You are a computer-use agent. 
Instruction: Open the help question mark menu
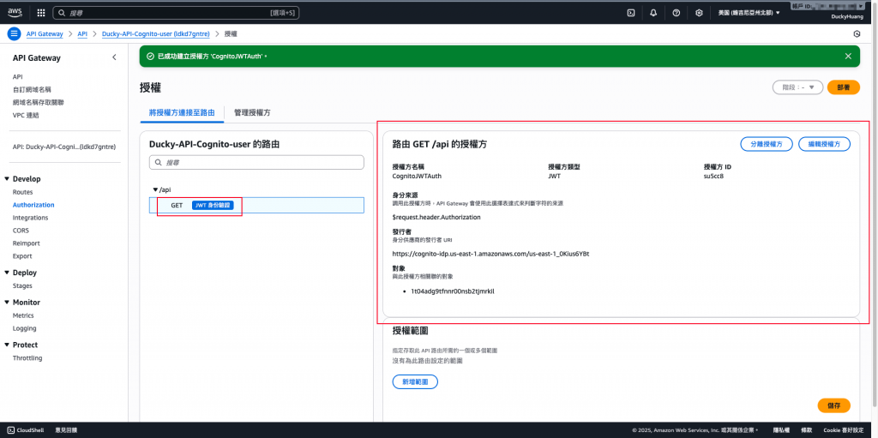(x=676, y=12)
